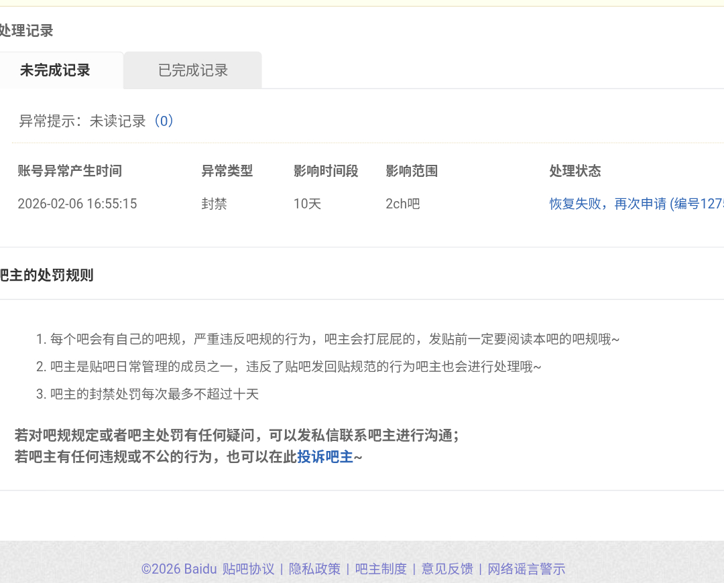Screen dimensions: 724x583
Task: Open the 已完成记录 tab
Action: [x=193, y=70]
